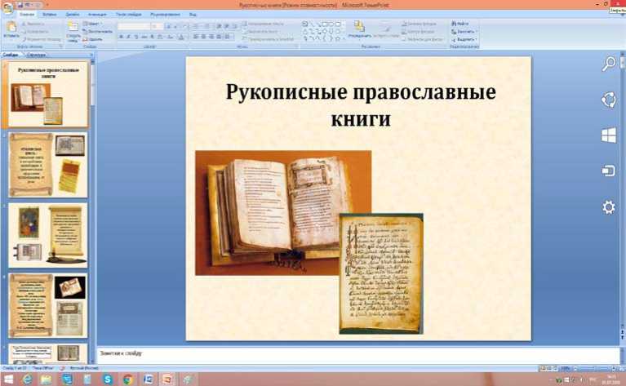Click the clear formatting icon

(184, 26)
